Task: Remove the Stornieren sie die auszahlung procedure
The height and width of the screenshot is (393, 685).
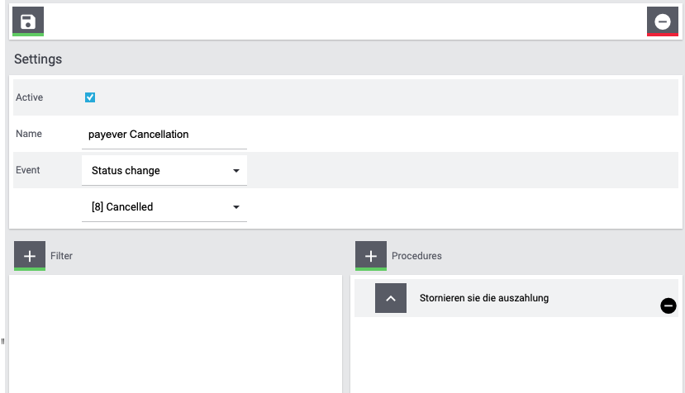Action: tap(668, 305)
